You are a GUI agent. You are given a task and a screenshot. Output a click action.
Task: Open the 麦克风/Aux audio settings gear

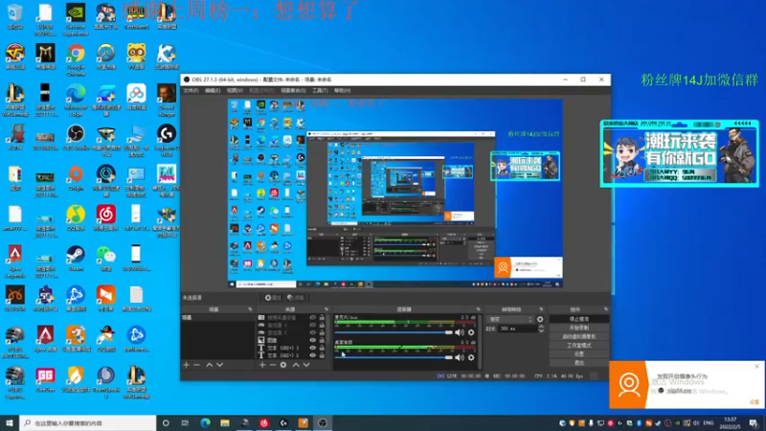pyautogui.click(x=471, y=332)
